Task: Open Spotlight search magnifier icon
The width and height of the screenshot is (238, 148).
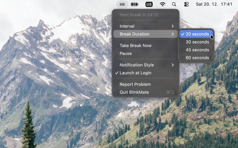Action: click(x=174, y=4)
